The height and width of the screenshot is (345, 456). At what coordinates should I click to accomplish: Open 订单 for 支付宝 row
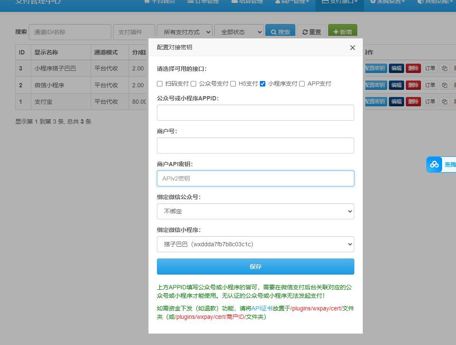[x=430, y=102]
